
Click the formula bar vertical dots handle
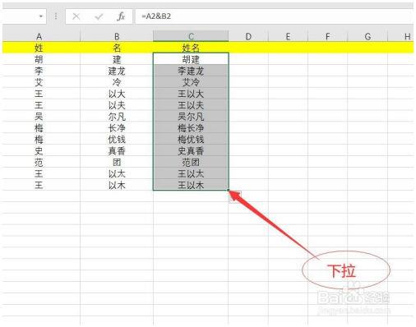click(x=56, y=16)
